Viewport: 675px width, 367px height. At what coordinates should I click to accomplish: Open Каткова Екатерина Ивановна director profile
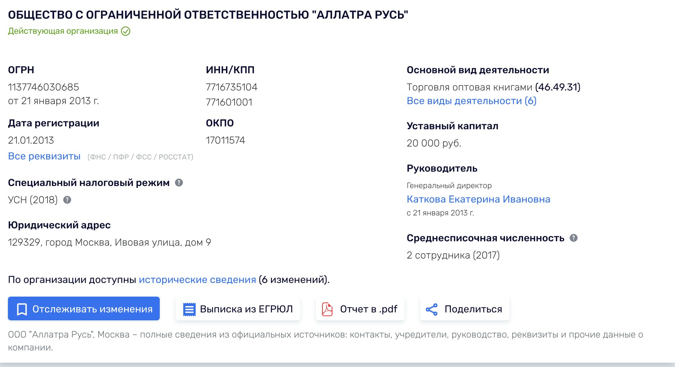(478, 199)
